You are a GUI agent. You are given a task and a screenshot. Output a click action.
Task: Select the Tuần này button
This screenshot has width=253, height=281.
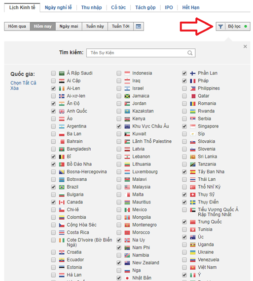tap(95, 26)
